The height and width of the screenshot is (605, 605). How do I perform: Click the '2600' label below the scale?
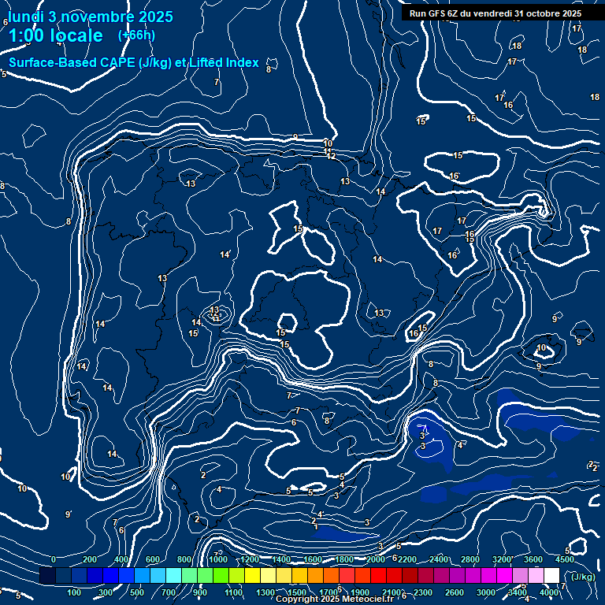(454, 592)
